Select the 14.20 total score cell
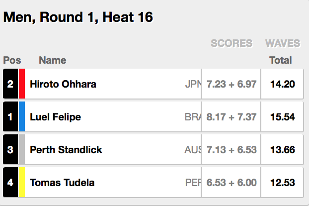The image size is (309, 206). tap(282, 84)
